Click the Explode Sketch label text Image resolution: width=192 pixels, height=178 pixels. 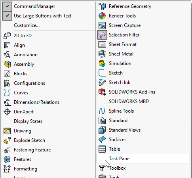(29, 140)
